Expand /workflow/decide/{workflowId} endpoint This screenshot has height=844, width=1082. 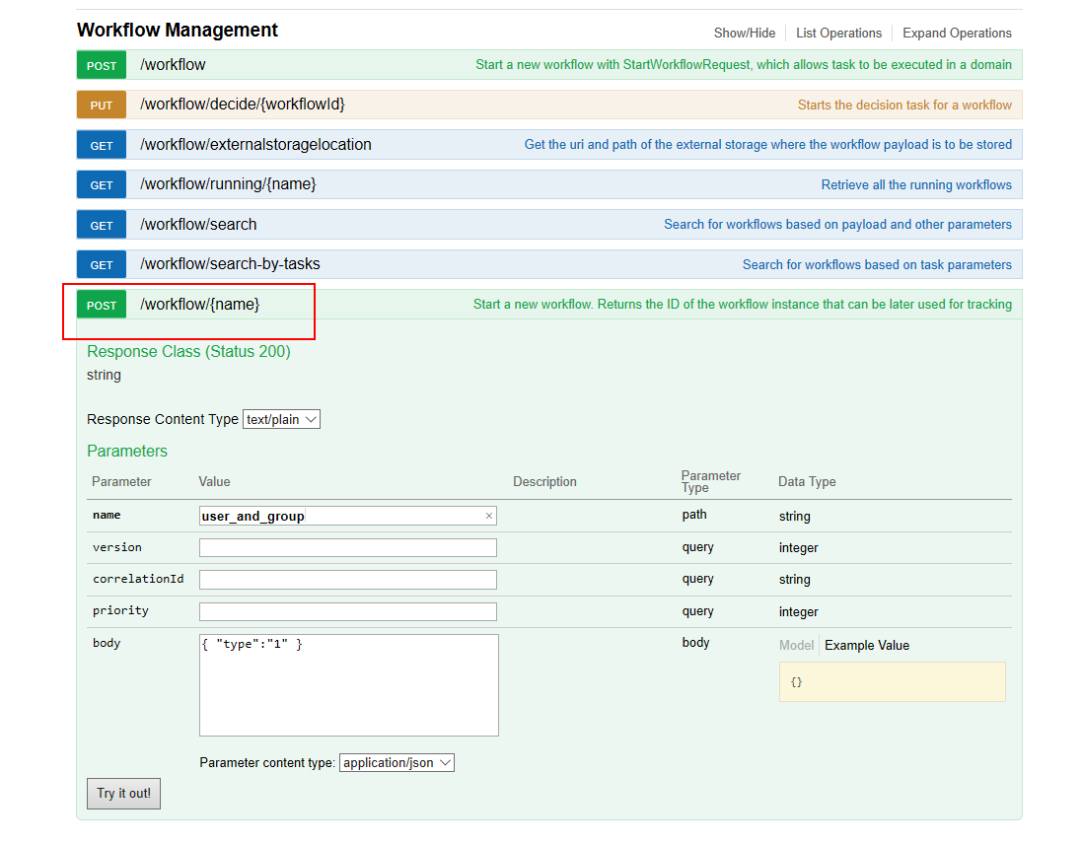pyautogui.click(x=243, y=105)
